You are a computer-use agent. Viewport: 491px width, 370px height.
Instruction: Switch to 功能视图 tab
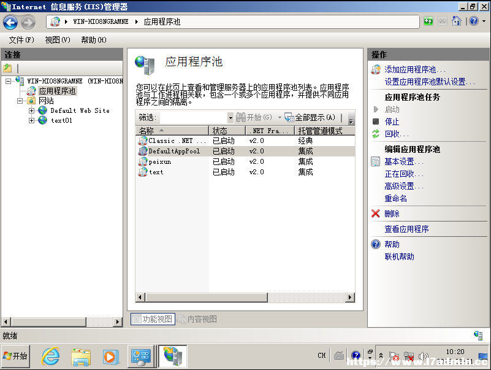153,319
